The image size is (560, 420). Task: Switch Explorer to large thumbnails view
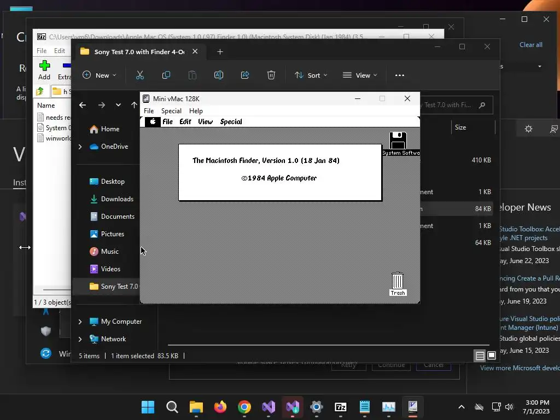click(x=492, y=355)
